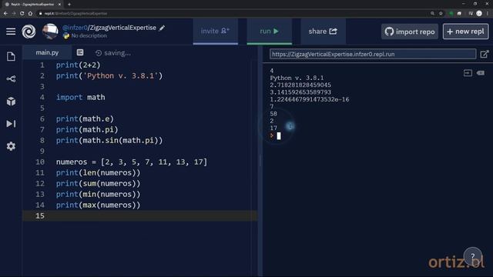Image resolution: width=493 pixels, height=277 pixels.
Task: Open the @infzer0 profile link
Action: pos(75,28)
